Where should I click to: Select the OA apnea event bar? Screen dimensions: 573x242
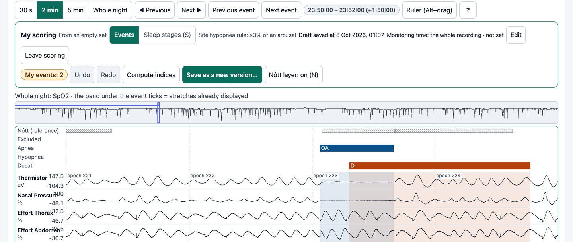point(357,148)
